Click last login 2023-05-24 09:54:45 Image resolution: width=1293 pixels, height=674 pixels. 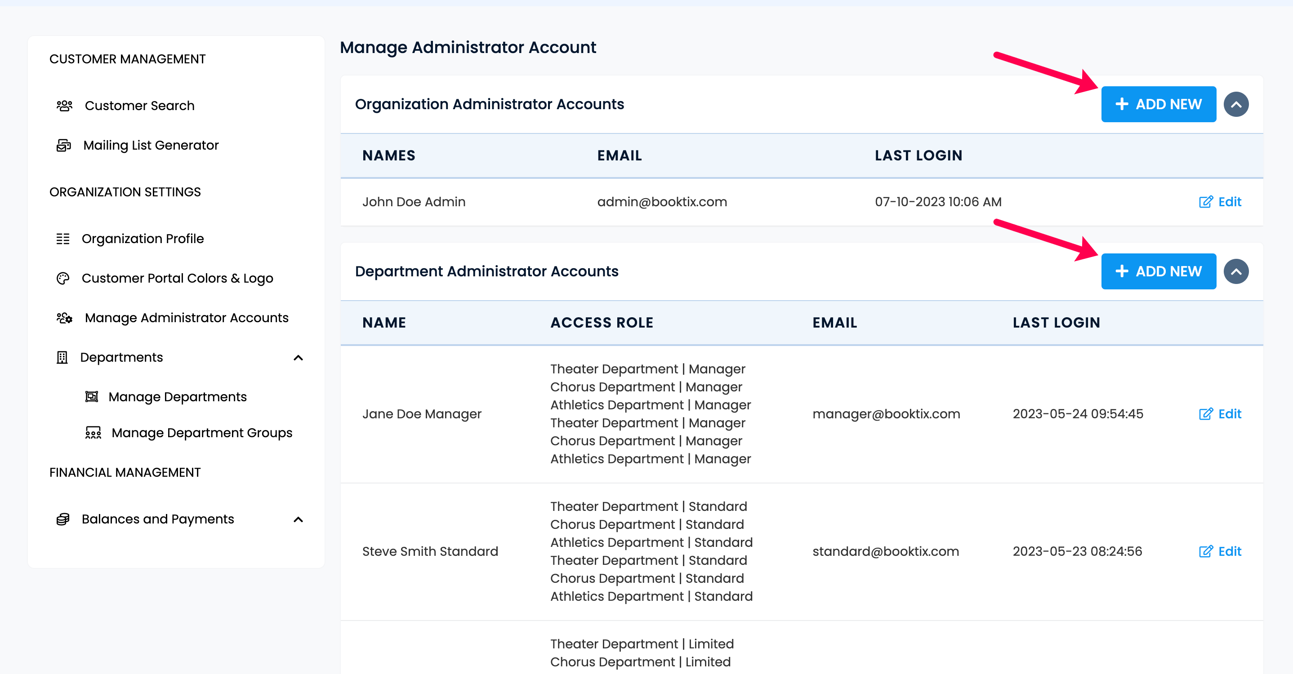pyautogui.click(x=1078, y=414)
